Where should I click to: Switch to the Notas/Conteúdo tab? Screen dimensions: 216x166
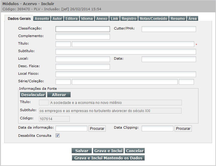click(153, 19)
